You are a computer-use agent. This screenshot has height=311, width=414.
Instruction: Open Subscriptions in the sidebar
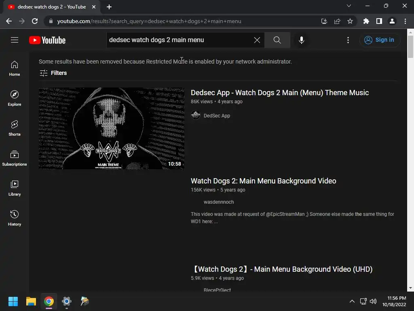coord(15,158)
